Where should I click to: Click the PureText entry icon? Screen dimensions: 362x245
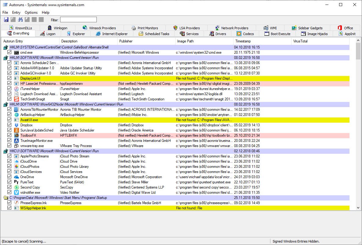(x=16, y=182)
